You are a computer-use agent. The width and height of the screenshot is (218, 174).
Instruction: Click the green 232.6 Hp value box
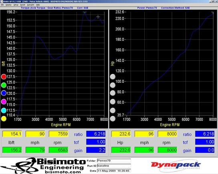pos(121,150)
